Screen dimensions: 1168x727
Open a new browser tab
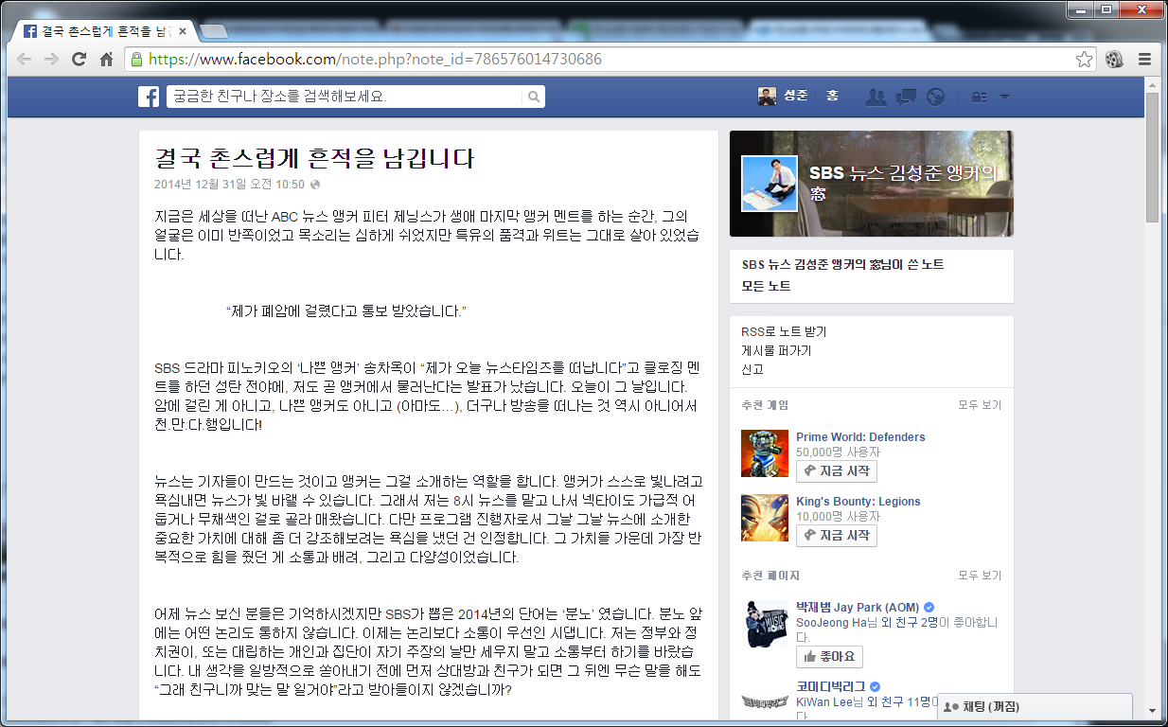[x=214, y=31]
